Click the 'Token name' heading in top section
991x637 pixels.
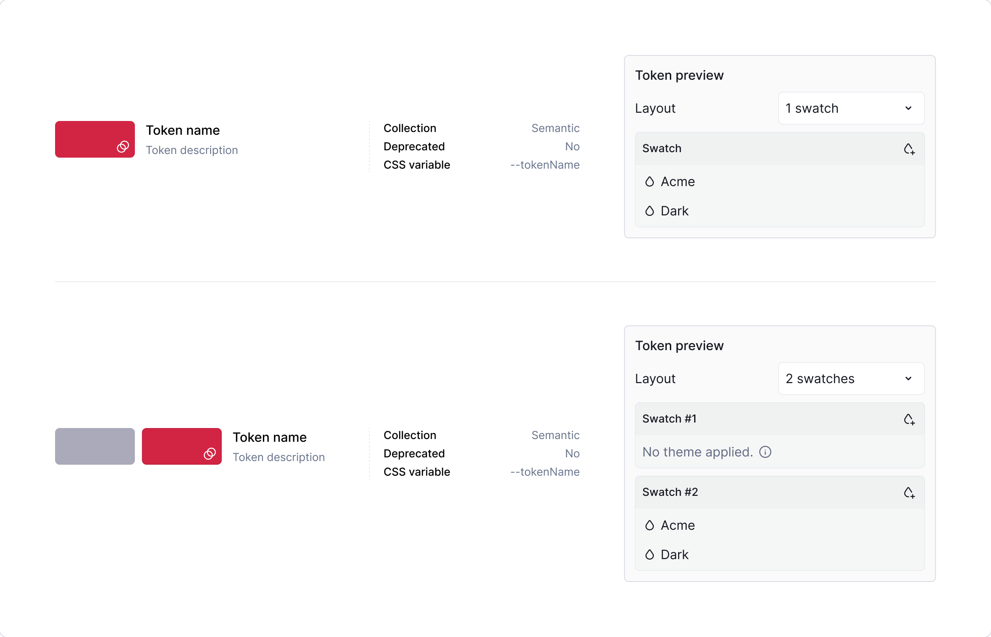(x=183, y=130)
